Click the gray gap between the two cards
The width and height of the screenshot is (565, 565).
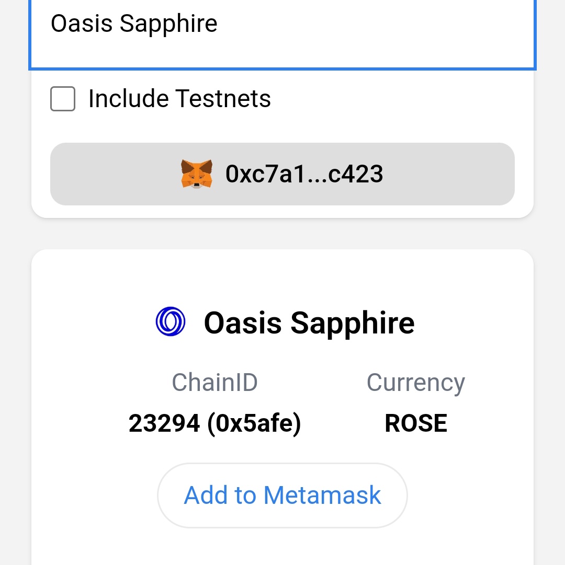tap(282, 234)
